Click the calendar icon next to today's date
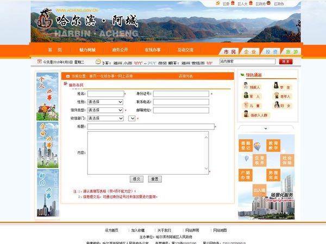 pos(39,61)
